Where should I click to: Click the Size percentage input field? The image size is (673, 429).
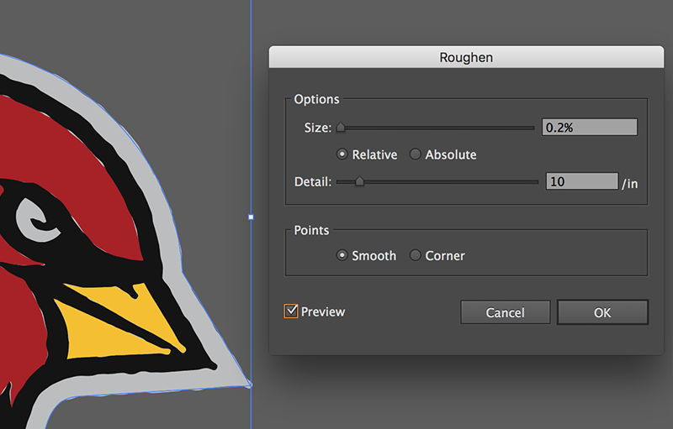pos(590,127)
